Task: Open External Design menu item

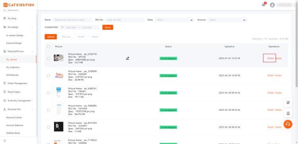Action: coord(14,43)
